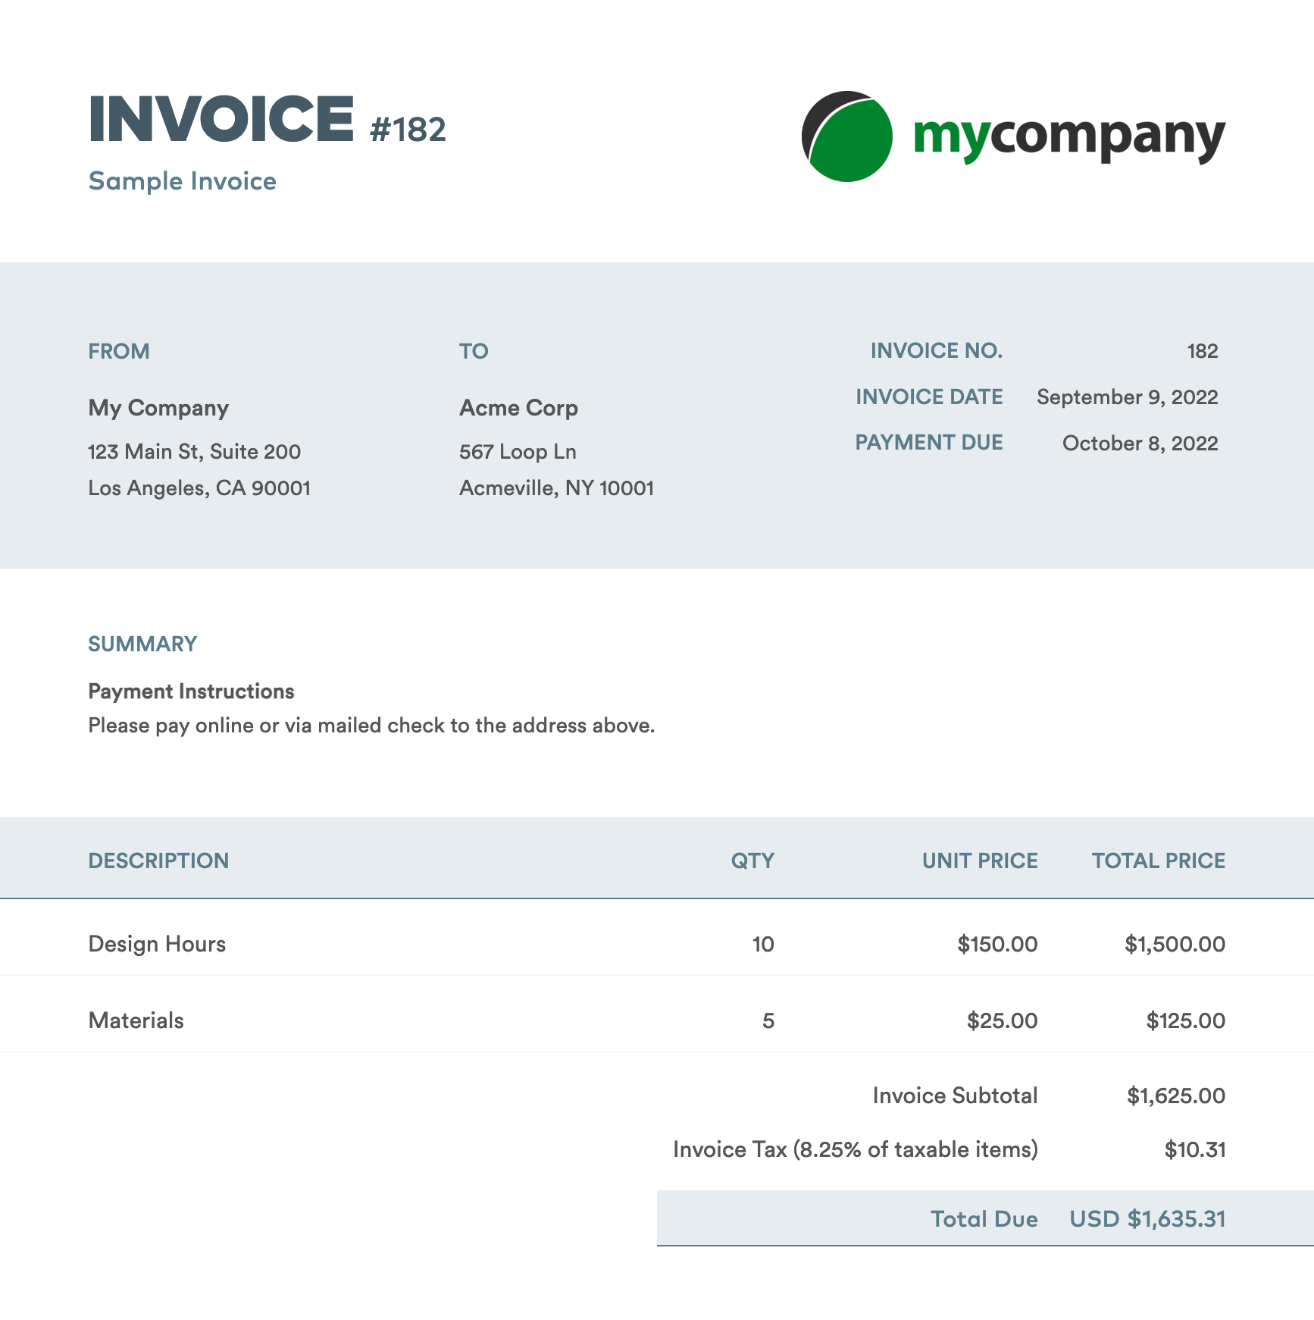Click the $1,500.00 total price value
1314x1320 pixels.
click(x=1175, y=944)
